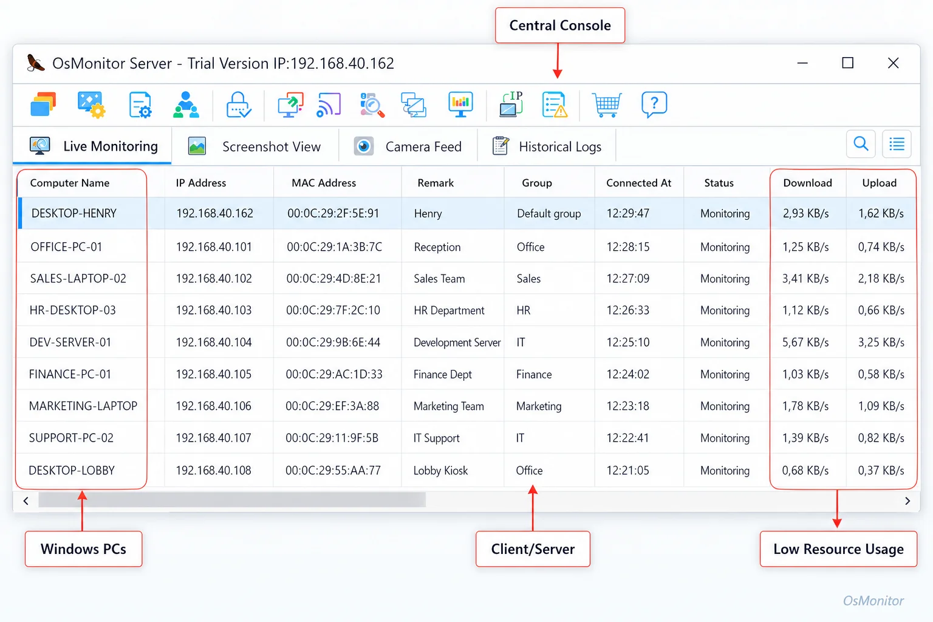Click connected time 12:26:33
The image size is (933, 622).
(x=628, y=310)
